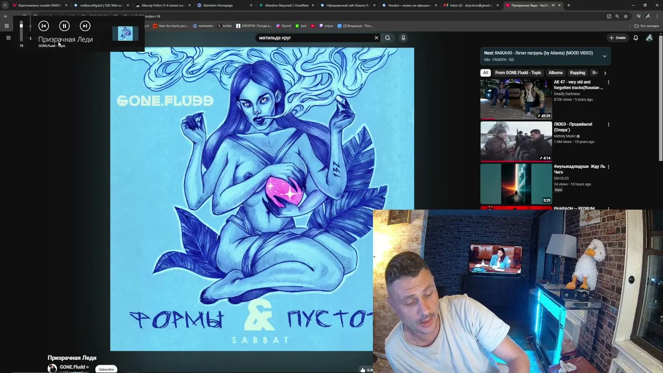Open DM OLEG channel name
The height and width of the screenshot is (373, 663).
click(x=561, y=178)
